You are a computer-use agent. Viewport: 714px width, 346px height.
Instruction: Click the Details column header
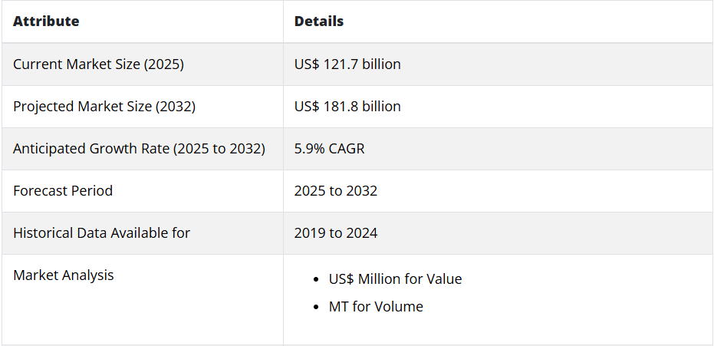click(319, 21)
